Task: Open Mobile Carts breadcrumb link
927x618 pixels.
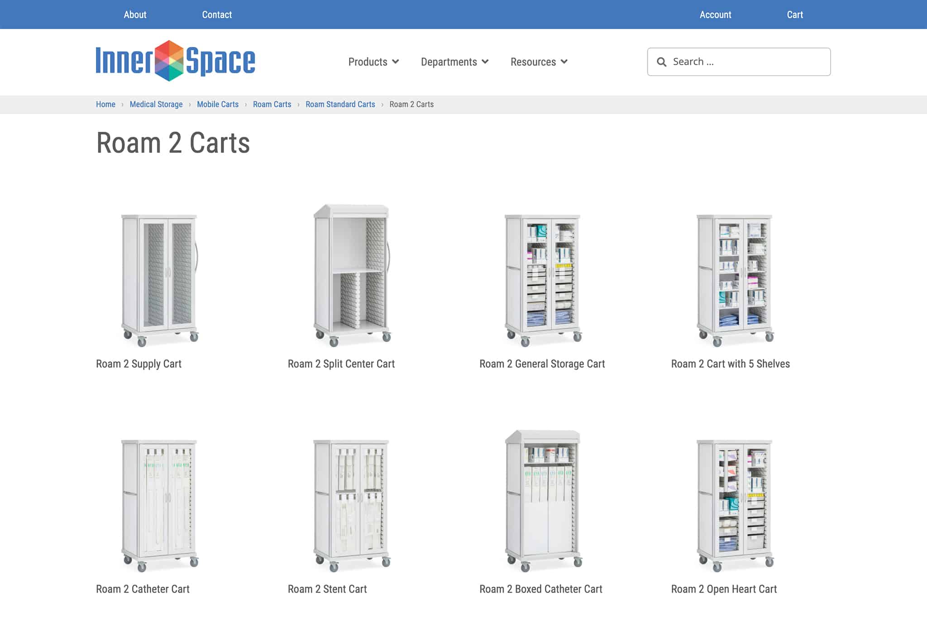Action: pyautogui.click(x=218, y=104)
